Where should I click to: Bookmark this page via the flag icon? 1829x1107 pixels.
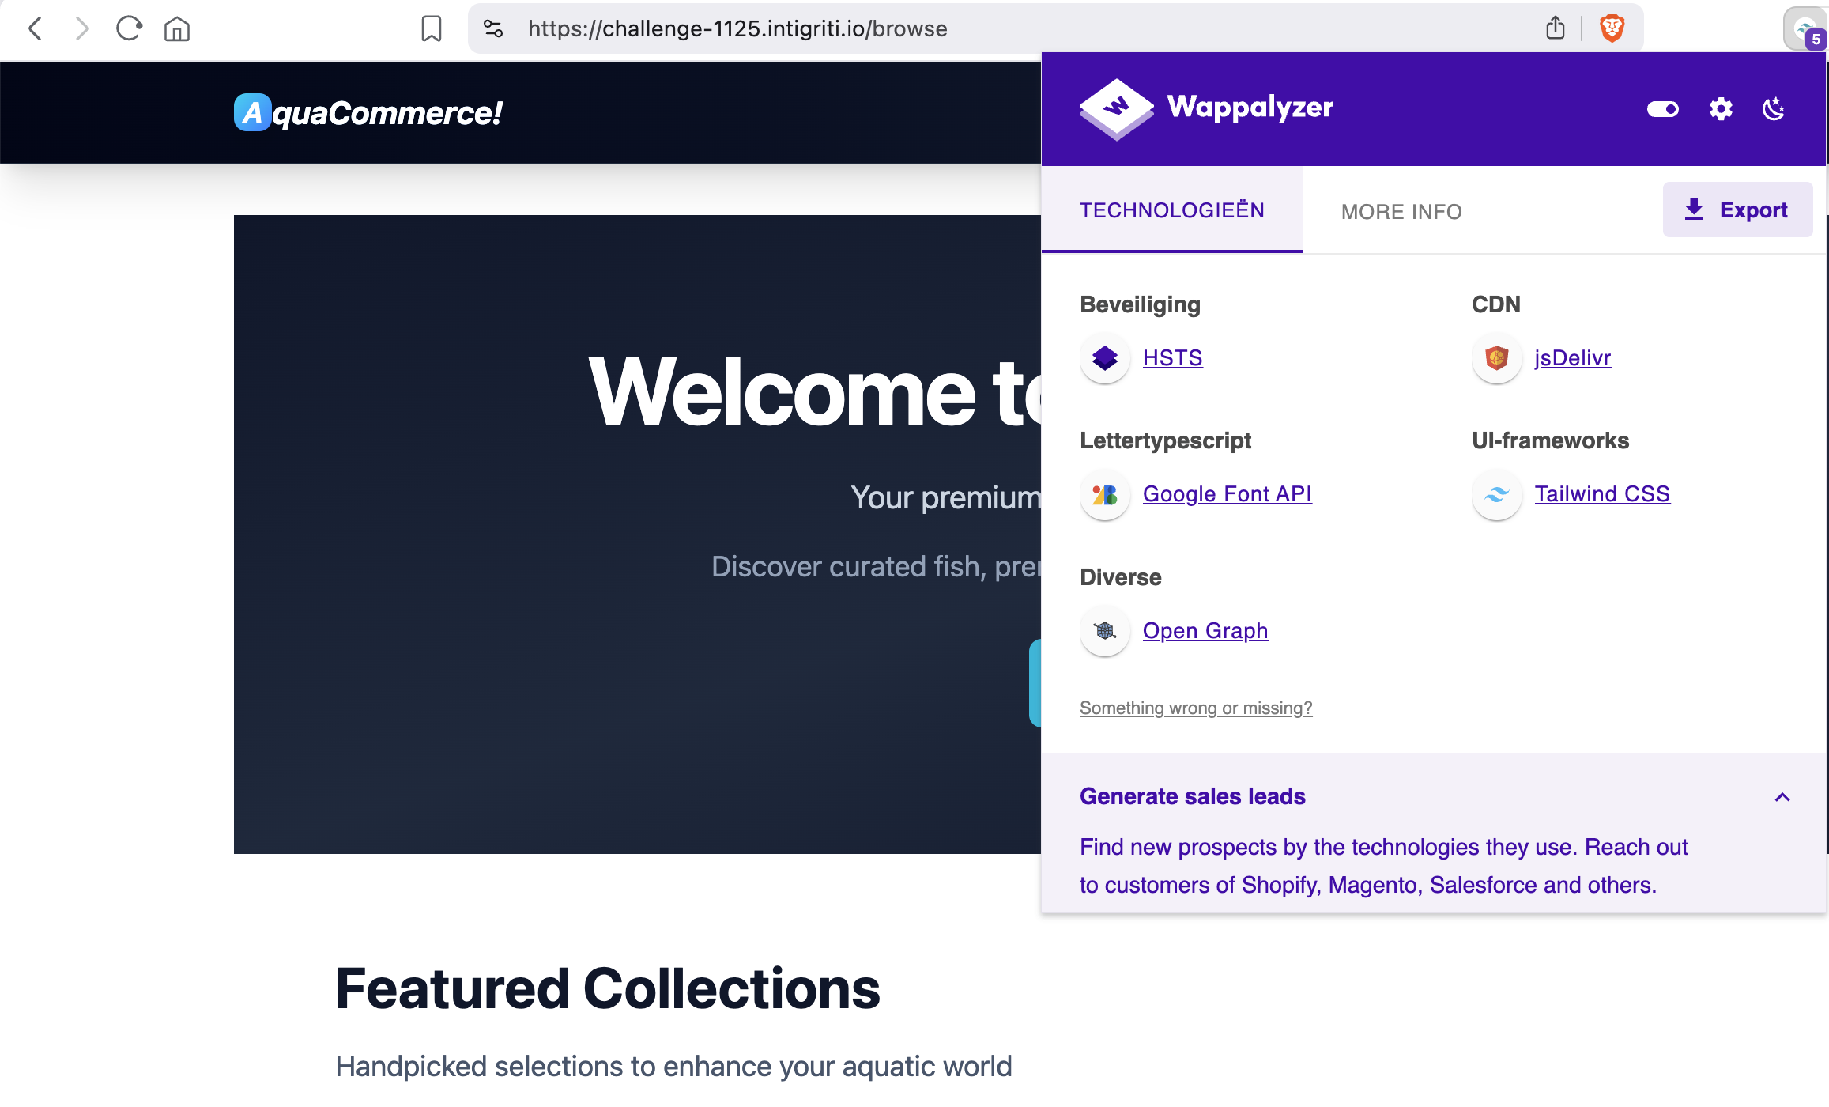click(432, 28)
